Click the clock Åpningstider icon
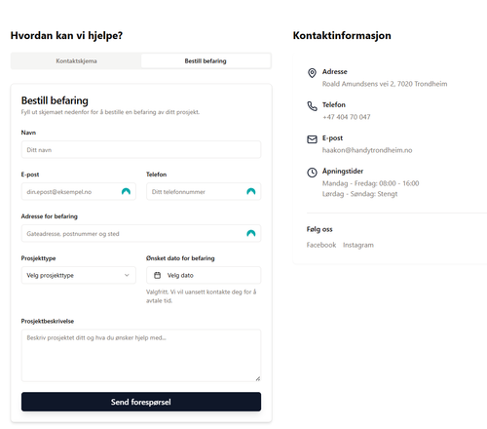 tap(312, 173)
